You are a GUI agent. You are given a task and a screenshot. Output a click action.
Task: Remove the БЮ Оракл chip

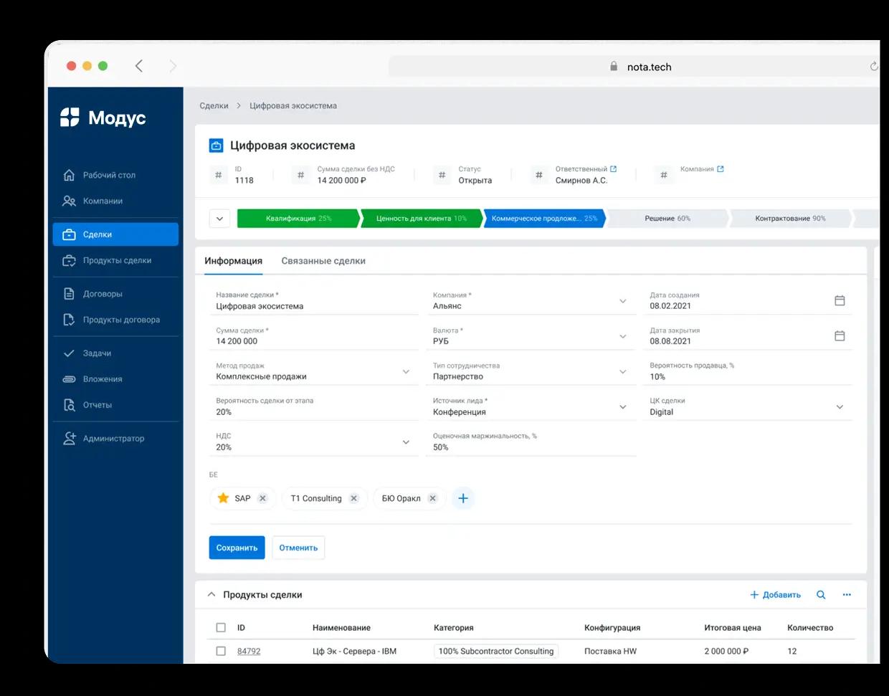tap(432, 498)
